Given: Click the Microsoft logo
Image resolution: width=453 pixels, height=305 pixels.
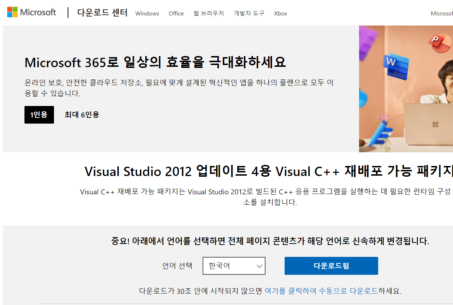Looking at the screenshot, I should click(x=32, y=12).
